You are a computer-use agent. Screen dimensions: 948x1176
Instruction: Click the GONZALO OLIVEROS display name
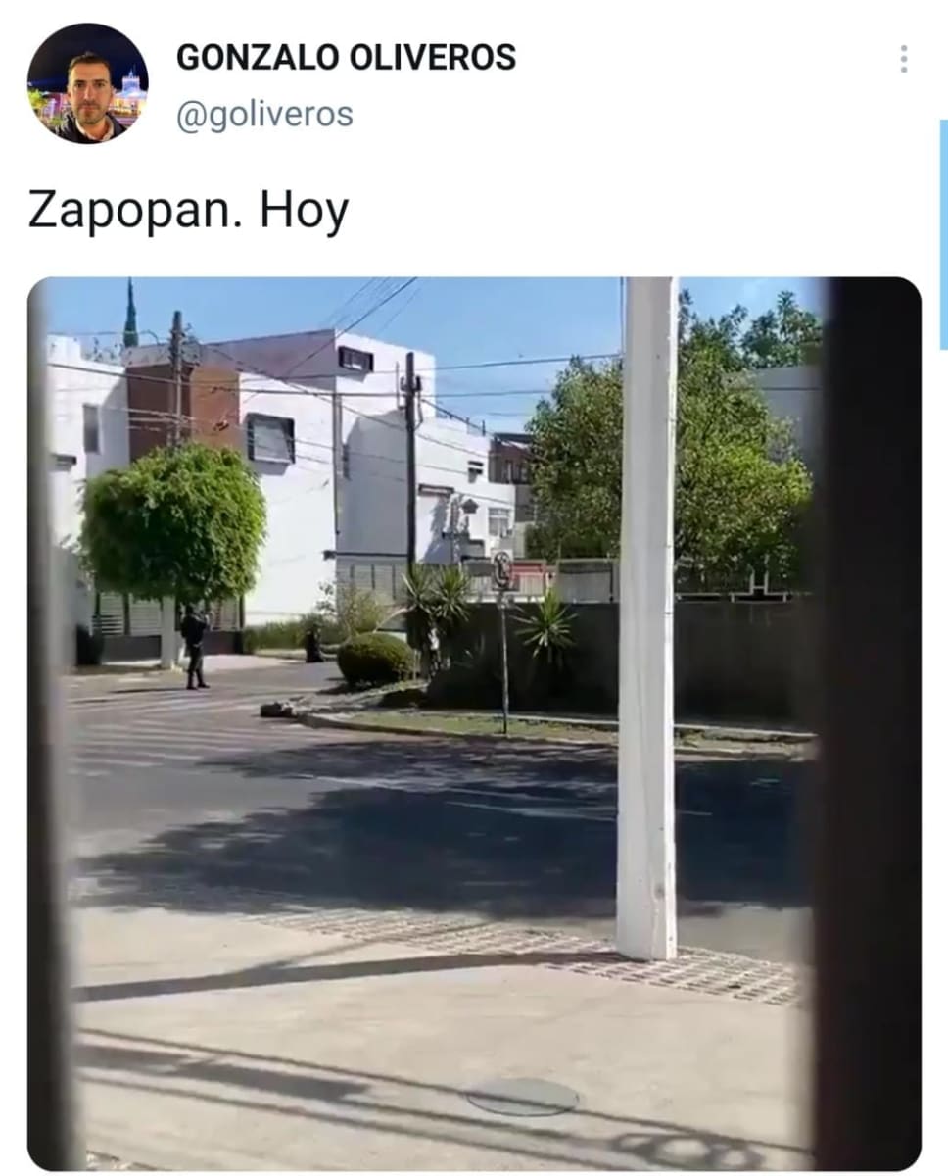click(346, 58)
